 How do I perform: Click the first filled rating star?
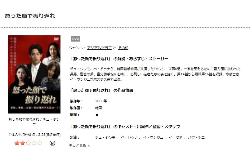[x=17, y=143]
